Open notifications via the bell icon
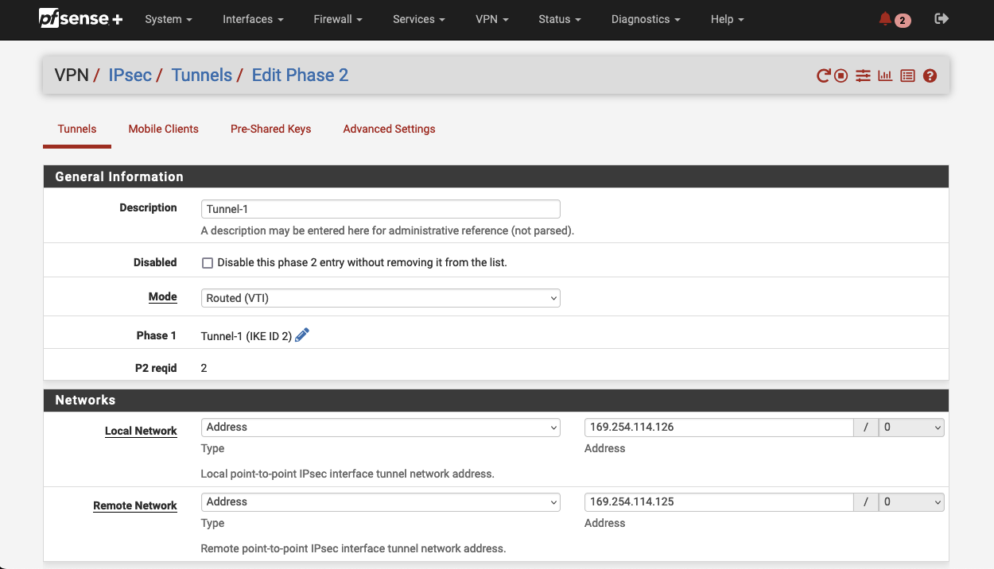Image resolution: width=994 pixels, height=569 pixels. click(885, 19)
